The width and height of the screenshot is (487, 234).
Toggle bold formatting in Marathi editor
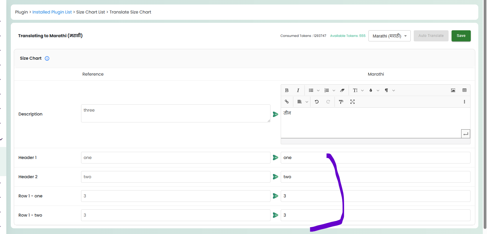click(x=287, y=90)
